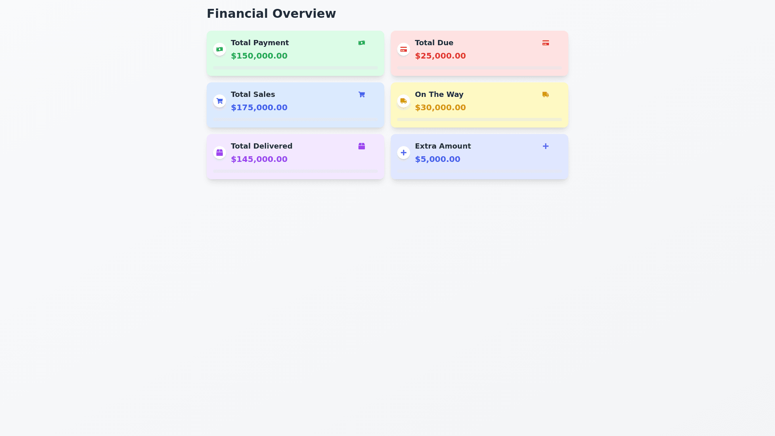Click the white circled purple box icon
Viewport: 775px width, 436px height.
point(220,153)
